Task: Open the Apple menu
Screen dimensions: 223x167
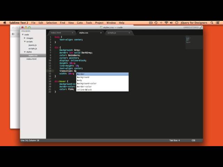Action: [5, 23]
